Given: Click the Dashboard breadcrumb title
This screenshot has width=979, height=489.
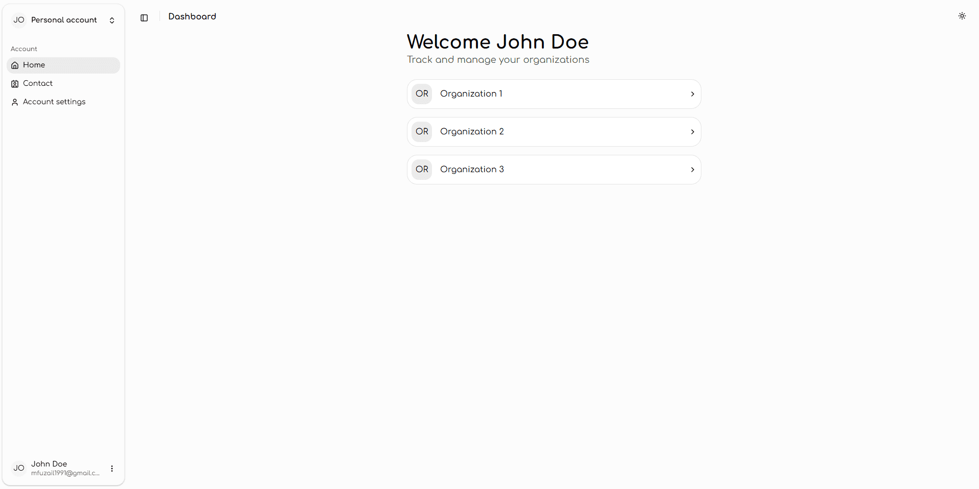Looking at the screenshot, I should pyautogui.click(x=192, y=17).
